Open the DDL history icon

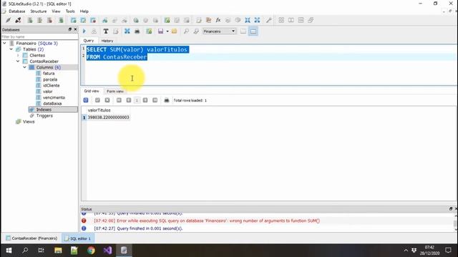click(208, 20)
